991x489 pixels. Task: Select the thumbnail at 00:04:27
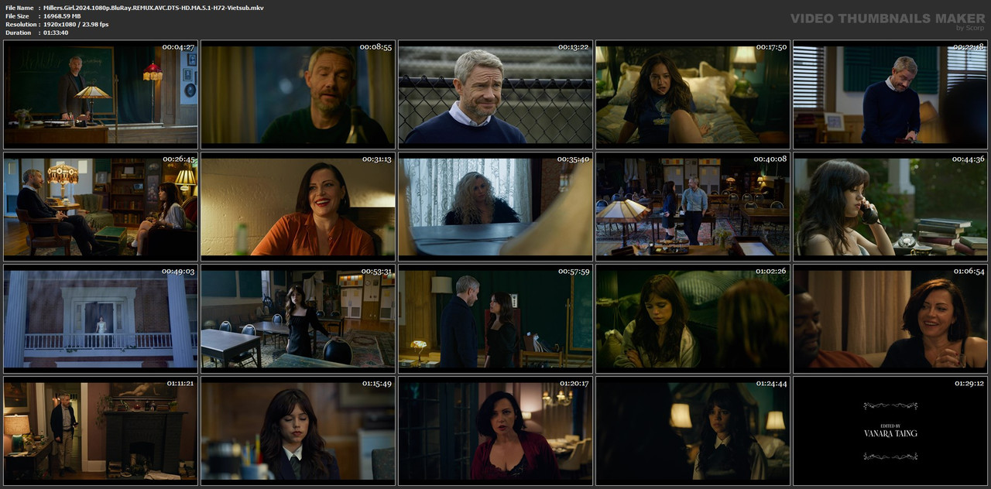[x=101, y=94]
